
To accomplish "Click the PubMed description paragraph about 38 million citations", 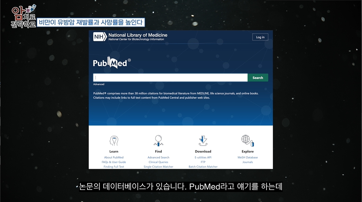I will click(176, 95).
